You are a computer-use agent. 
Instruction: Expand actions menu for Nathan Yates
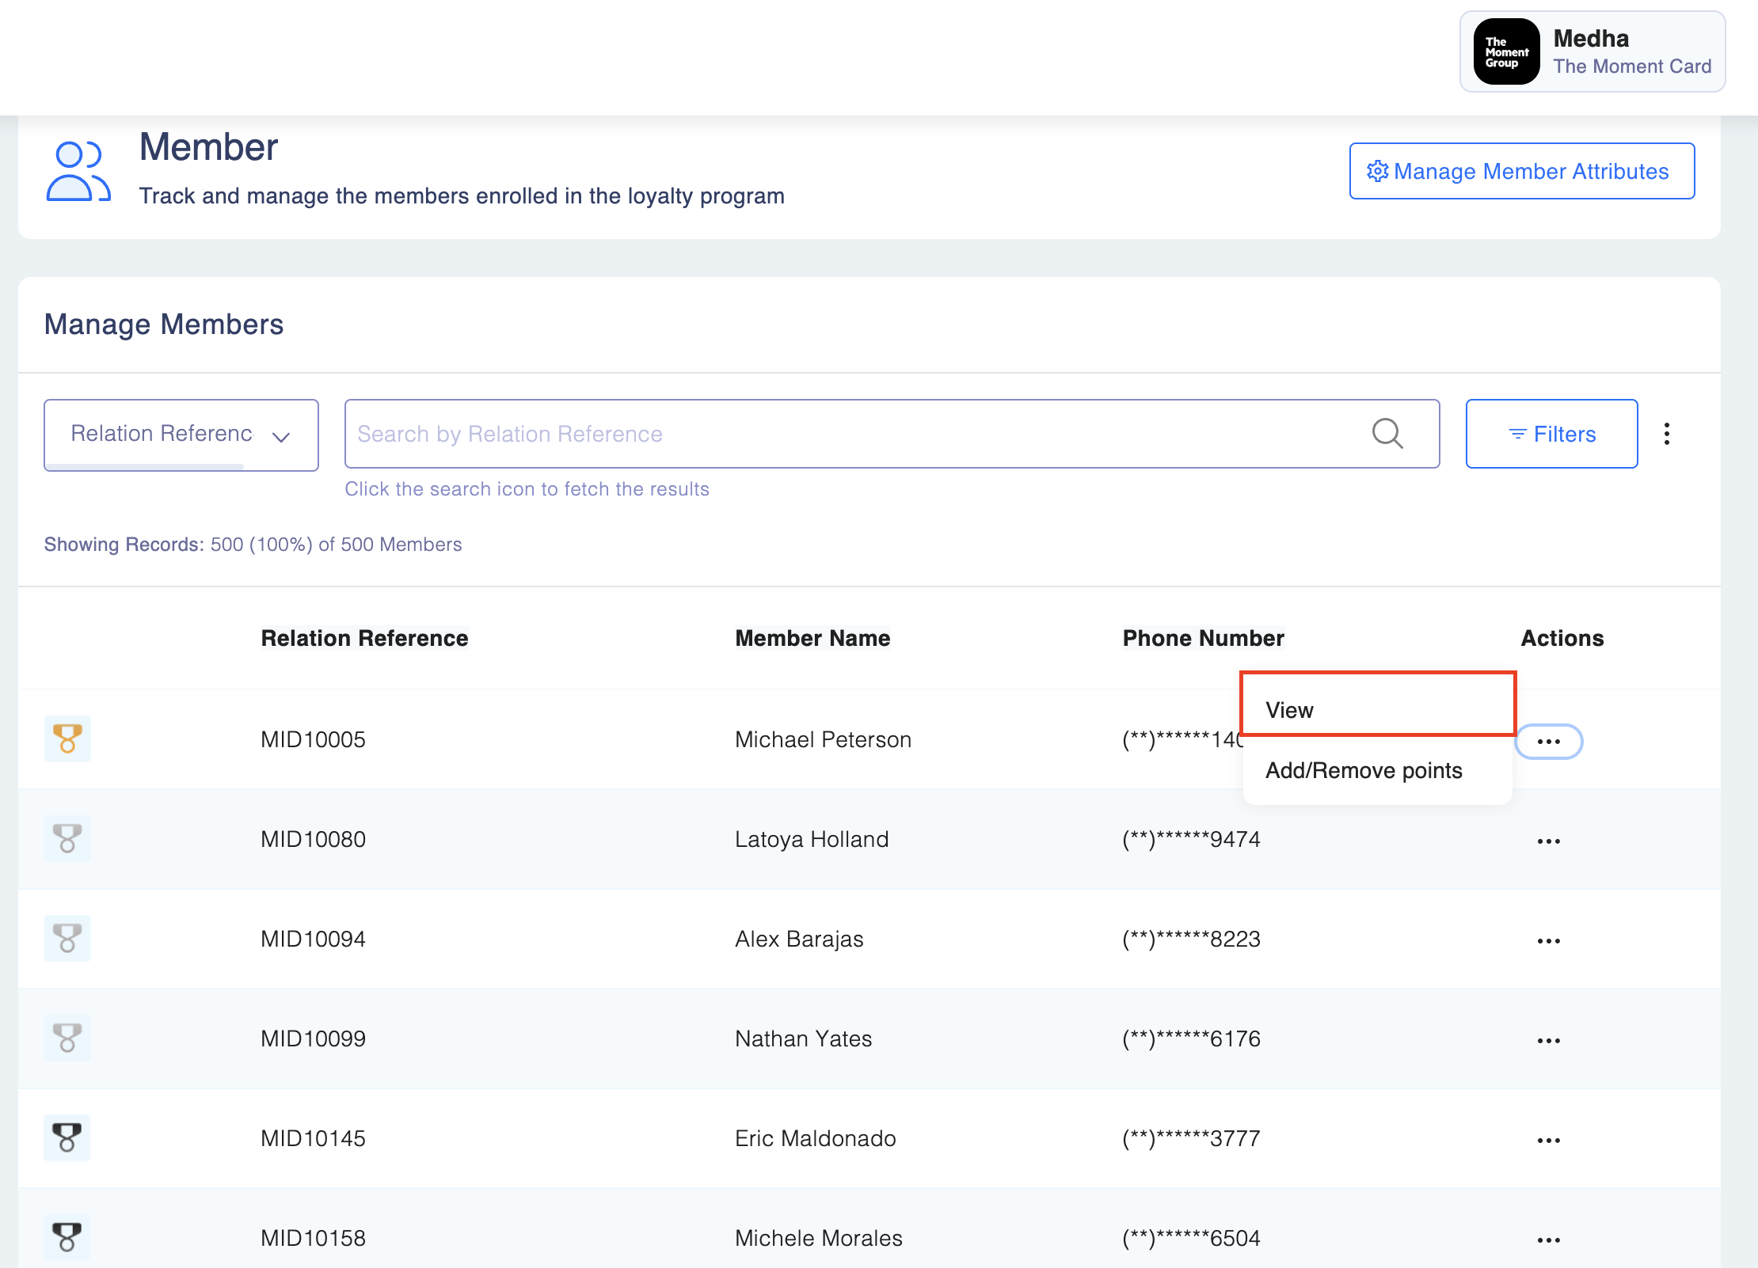(1548, 1040)
